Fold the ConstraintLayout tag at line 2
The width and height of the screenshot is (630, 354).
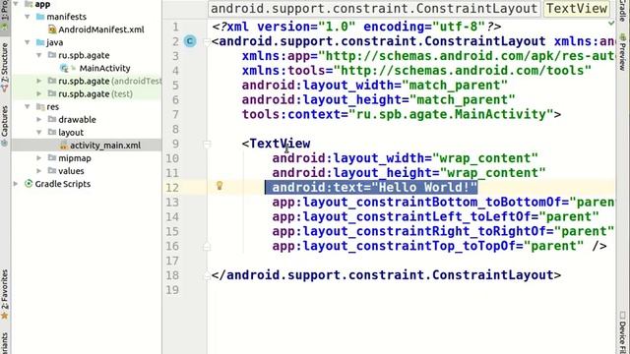tap(207, 41)
